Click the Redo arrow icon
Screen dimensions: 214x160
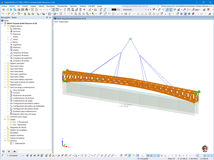pos(47,10)
